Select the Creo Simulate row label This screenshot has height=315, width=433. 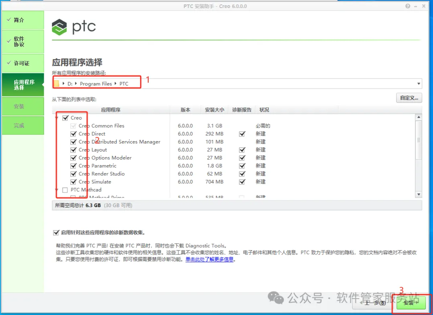[95, 182]
